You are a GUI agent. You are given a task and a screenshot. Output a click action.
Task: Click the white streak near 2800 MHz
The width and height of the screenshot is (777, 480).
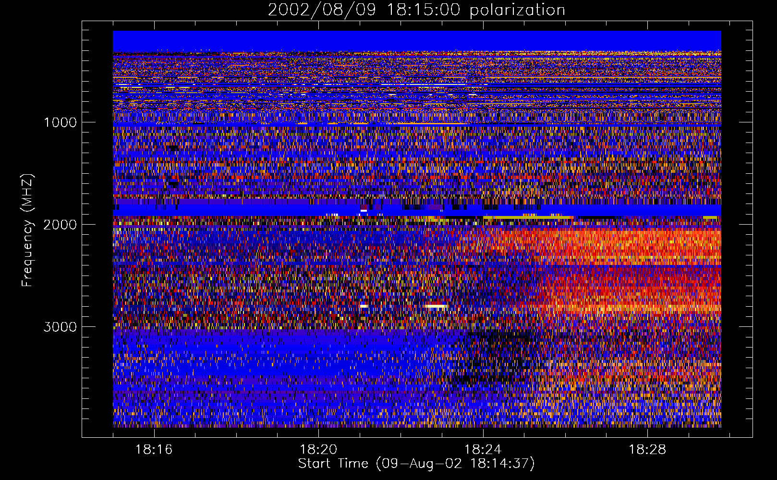tap(436, 306)
